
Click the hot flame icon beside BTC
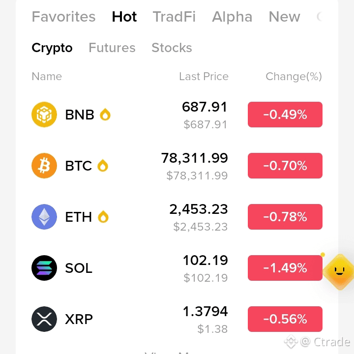[103, 166]
